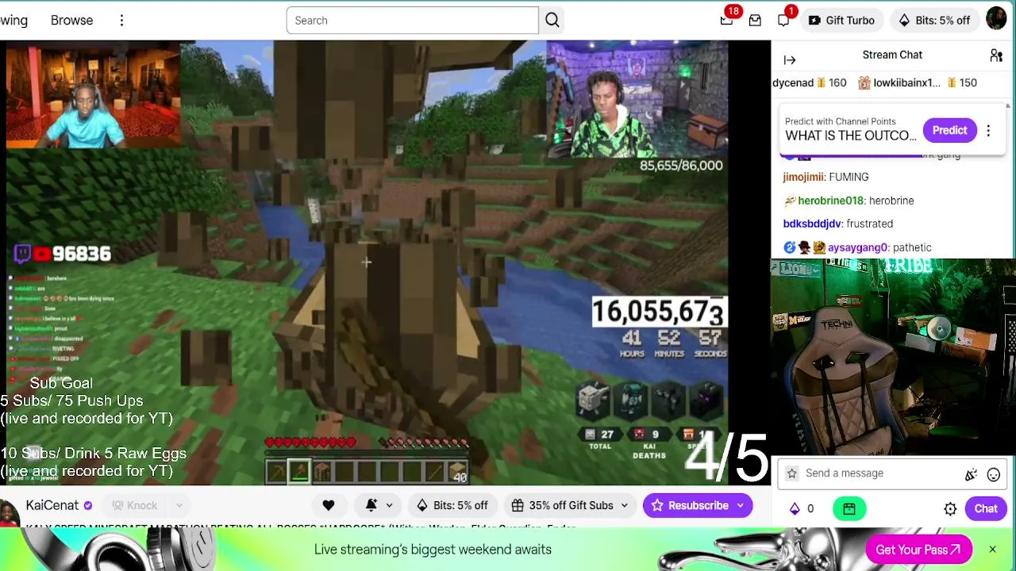Click gifter lowkiibainx1... in the leaderboard
Image resolution: width=1016 pixels, height=571 pixels.
click(x=906, y=82)
